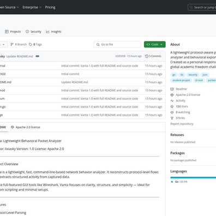
Task: Click the pulse icon beside Activity
Action: pos(172,100)
